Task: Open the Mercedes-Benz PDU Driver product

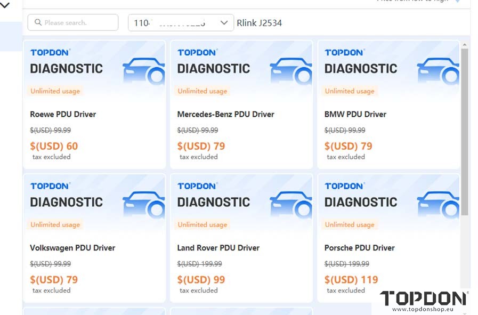Action: pyautogui.click(x=225, y=115)
